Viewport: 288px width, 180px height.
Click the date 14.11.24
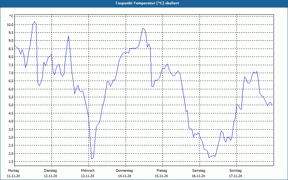pos(125,176)
